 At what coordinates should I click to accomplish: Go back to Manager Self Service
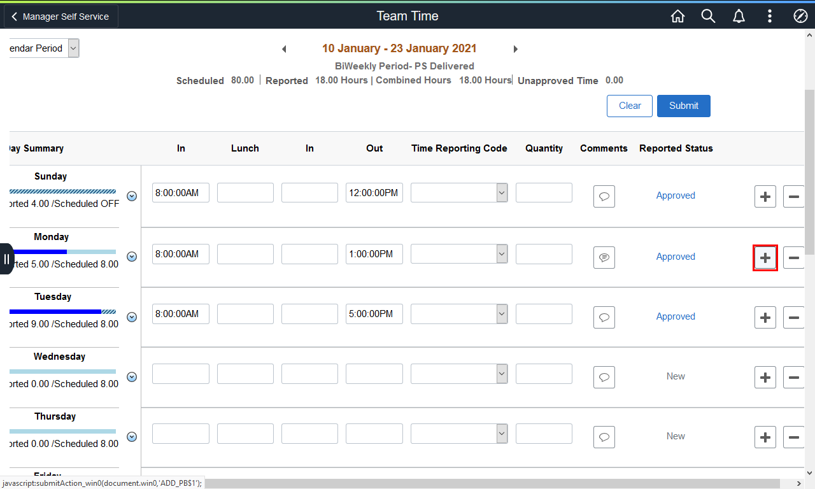(x=60, y=17)
